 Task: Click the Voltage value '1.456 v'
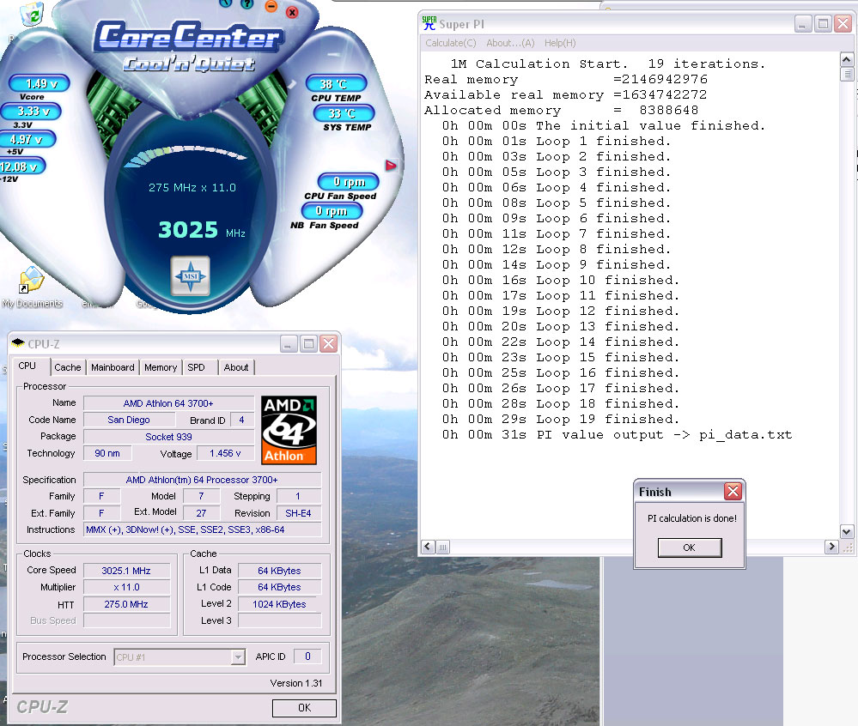pos(225,453)
